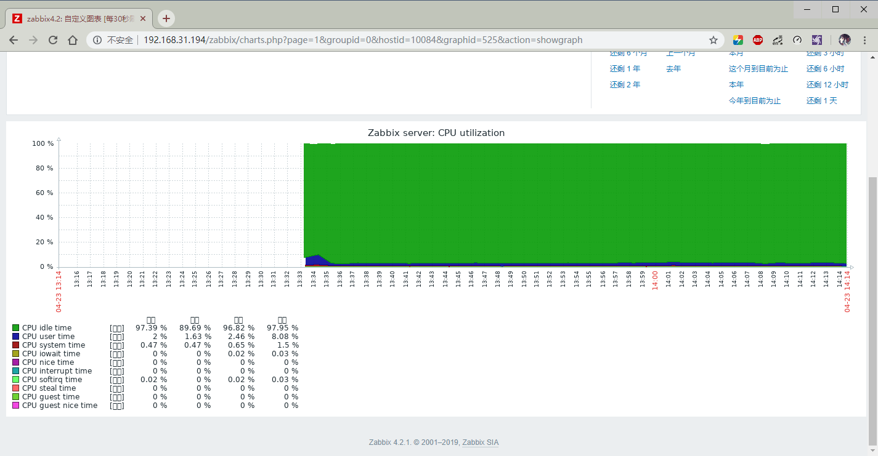Close the zabbix4.2 tab
878x456 pixels.
click(x=143, y=18)
